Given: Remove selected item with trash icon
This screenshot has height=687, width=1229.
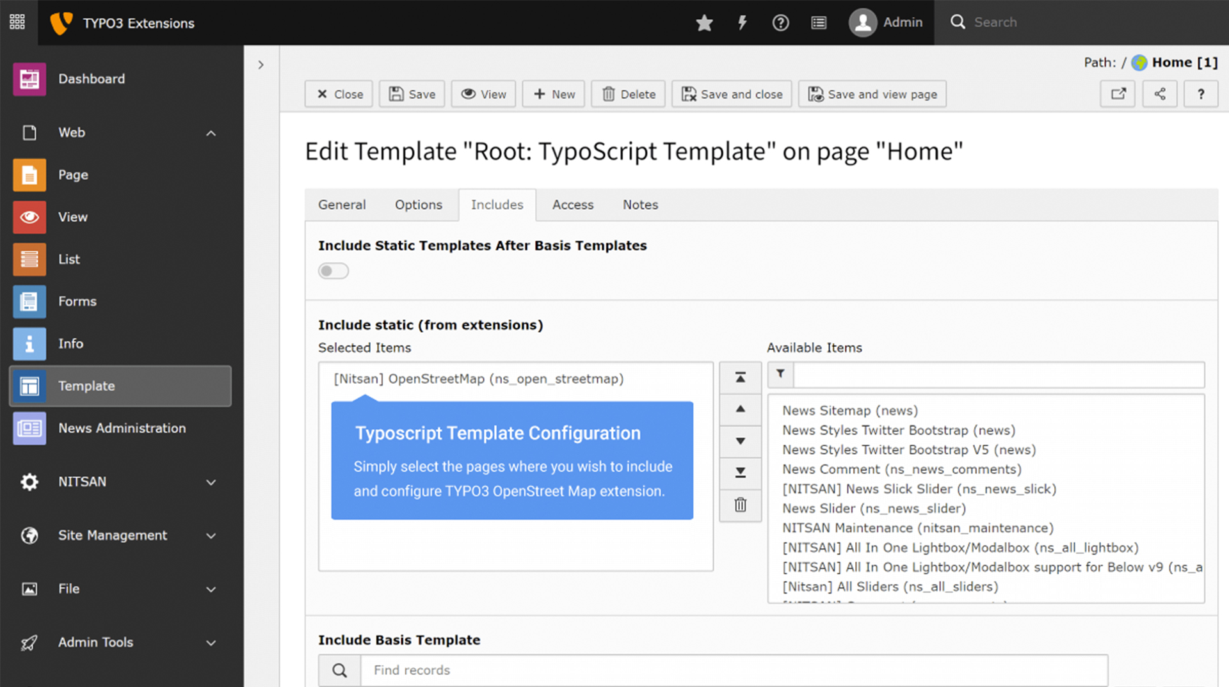Looking at the screenshot, I should 740,505.
